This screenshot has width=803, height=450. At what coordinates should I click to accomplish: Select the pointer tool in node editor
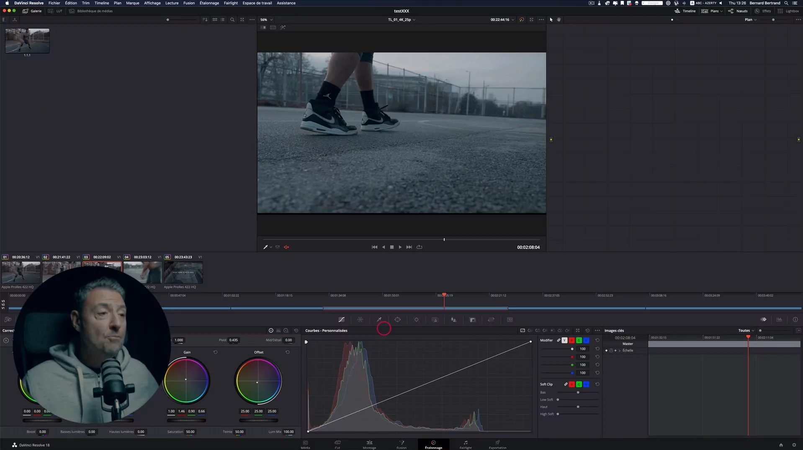[551, 20]
